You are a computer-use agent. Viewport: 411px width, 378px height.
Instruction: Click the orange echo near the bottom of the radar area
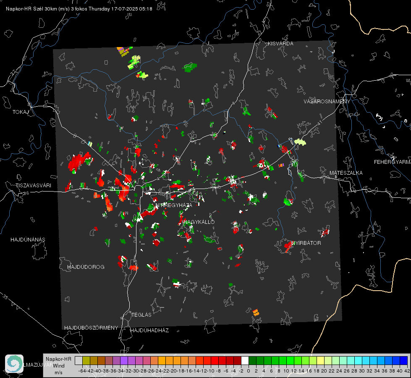point(256,312)
